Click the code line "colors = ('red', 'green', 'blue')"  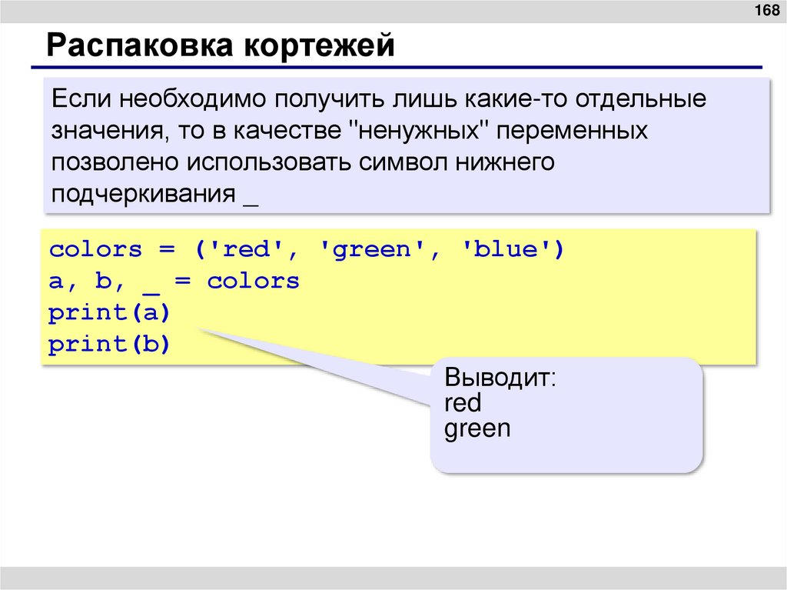pos(307,250)
